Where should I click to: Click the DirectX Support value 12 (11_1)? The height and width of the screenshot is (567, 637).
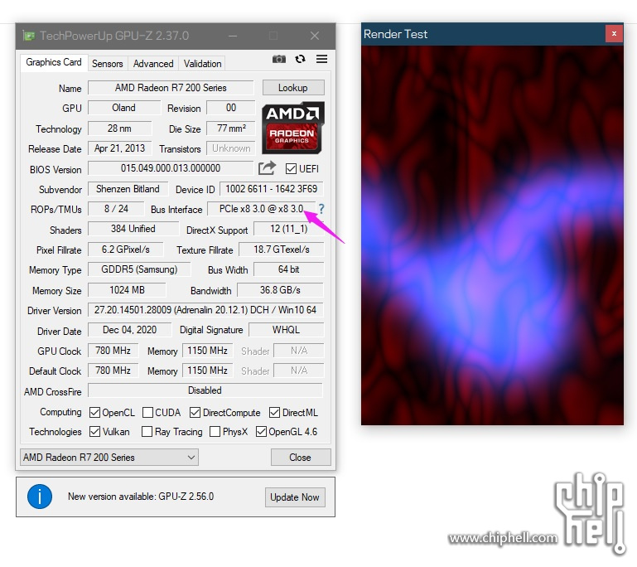pos(289,229)
